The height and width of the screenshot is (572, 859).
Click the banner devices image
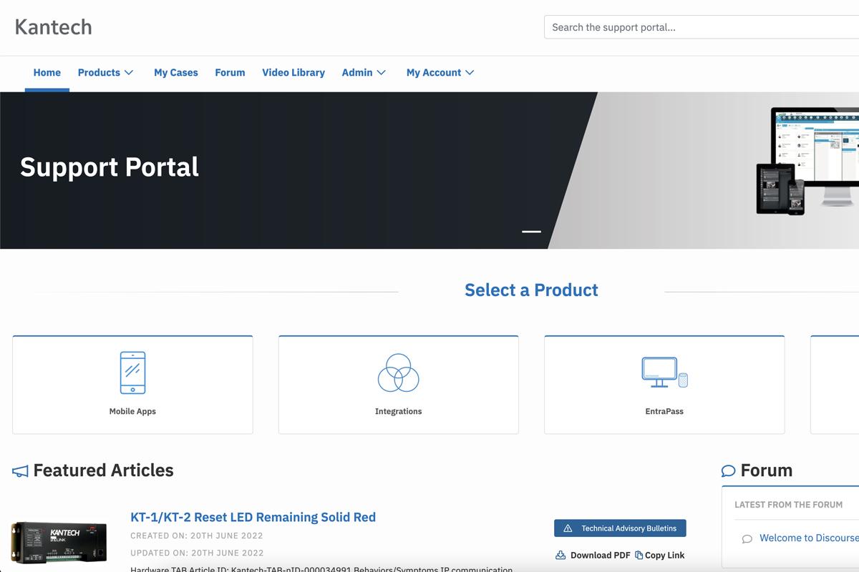click(807, 161)
